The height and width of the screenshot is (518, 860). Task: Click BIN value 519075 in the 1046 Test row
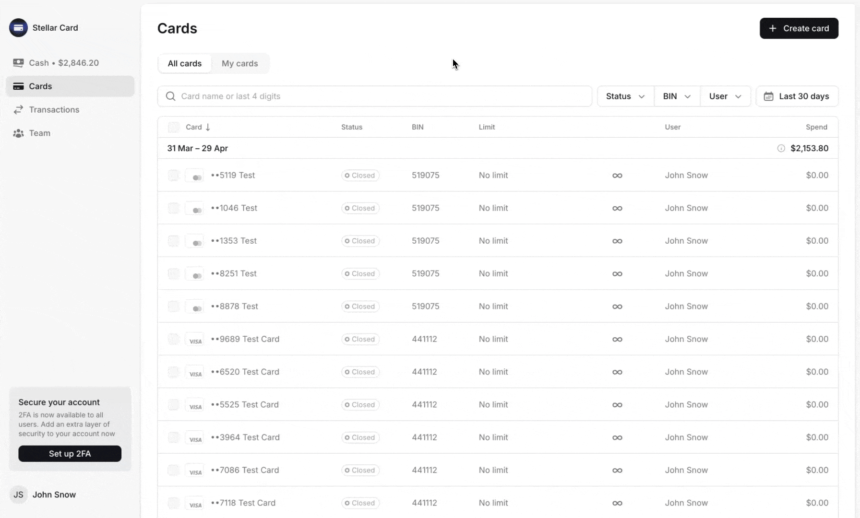pos(426,208)
